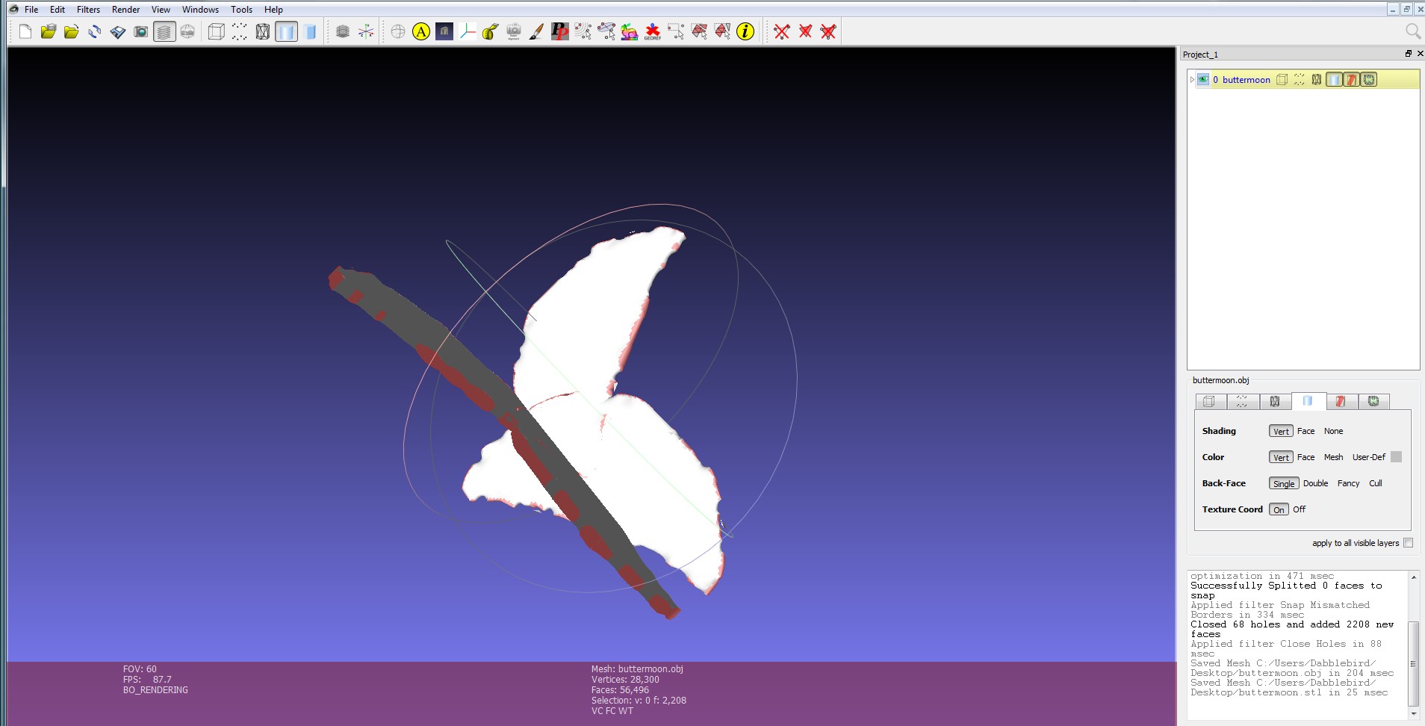Toggle edge decorator icon in buttermoon row
This screenshot has width=1425, height=726.
[1369, 80]
